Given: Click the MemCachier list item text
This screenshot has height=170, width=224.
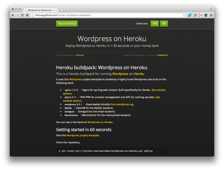Looking at the screenshot, I should [71, 115].
